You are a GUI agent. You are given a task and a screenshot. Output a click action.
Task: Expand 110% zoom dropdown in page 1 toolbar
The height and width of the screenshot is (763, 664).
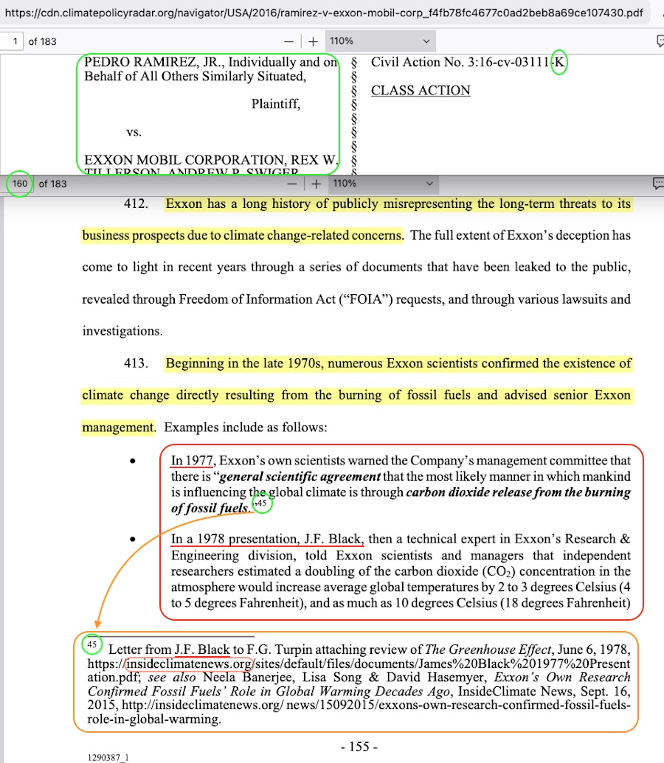[380, 41]
